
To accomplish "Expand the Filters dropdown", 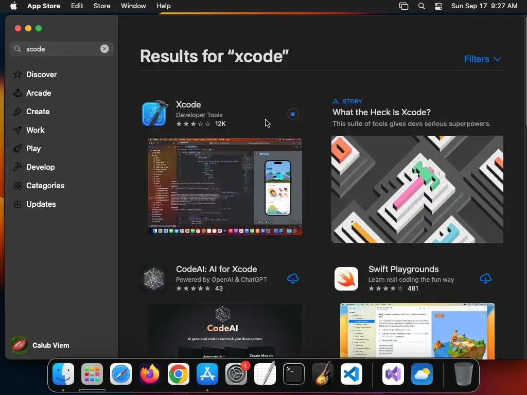I will (483, 59).
